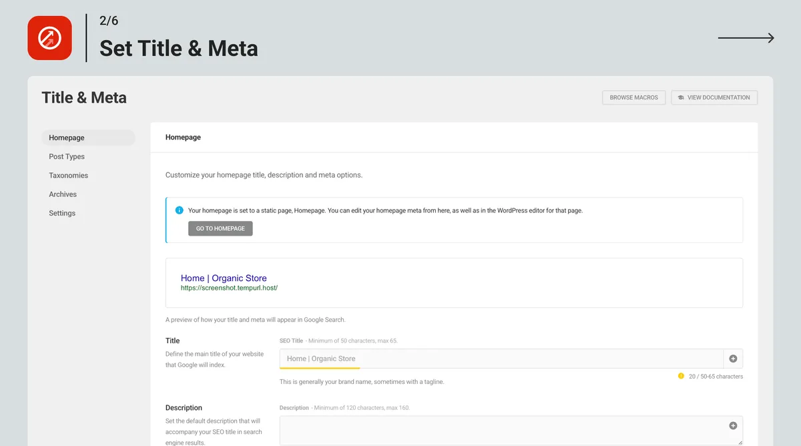Screen dimensions: 801x446
Task: Click 'This is generally your brand name' hint
Action: click(362, 382)
